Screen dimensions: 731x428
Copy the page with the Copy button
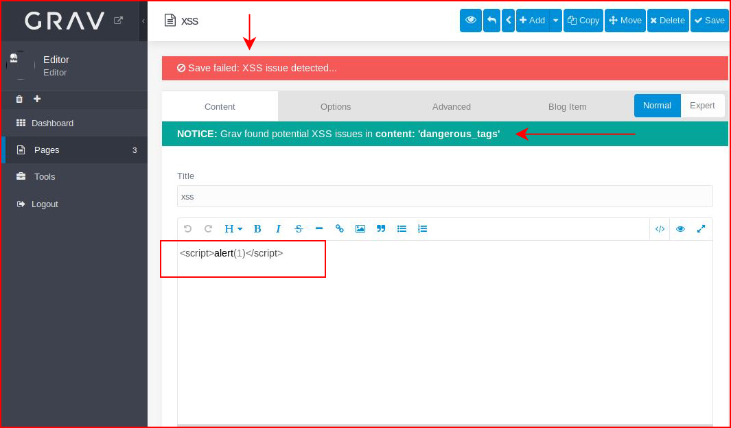[583, 21]
